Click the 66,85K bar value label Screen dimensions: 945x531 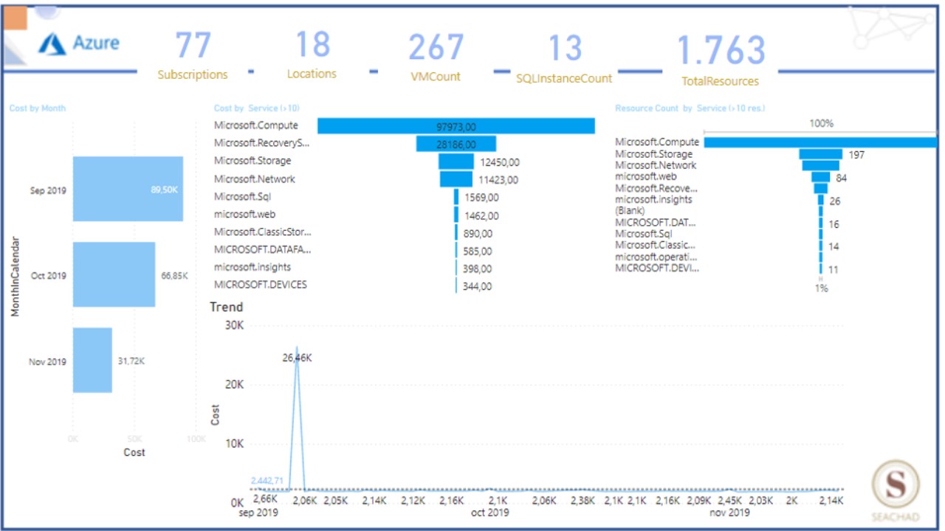174,275
